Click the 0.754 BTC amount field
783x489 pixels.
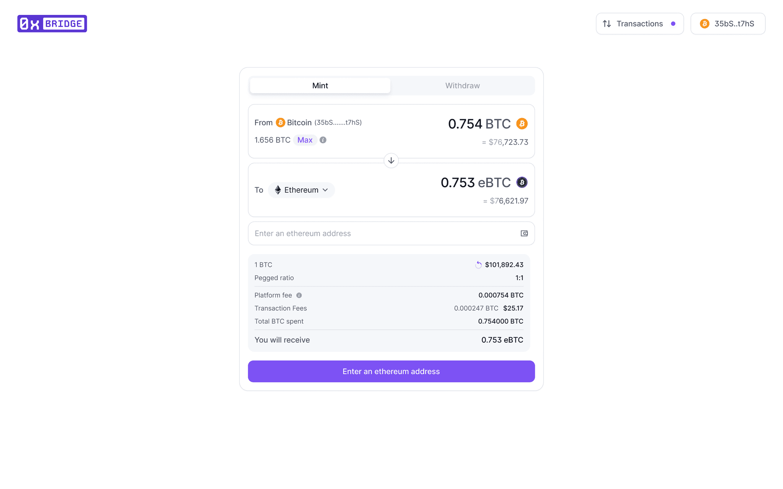pos(465,124)
